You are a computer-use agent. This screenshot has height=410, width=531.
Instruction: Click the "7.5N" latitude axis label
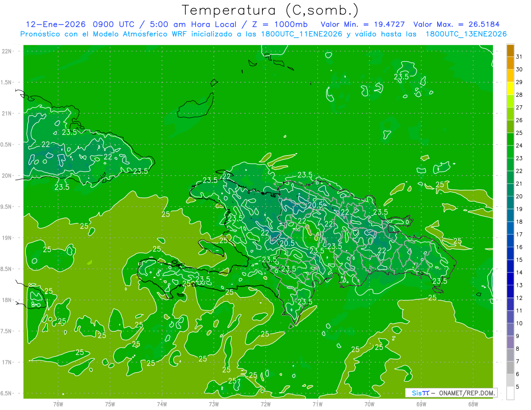coord(7,331)
